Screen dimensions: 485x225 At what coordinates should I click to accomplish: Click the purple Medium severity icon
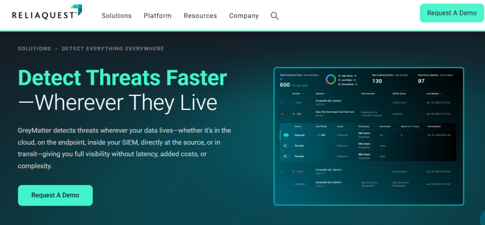(x=294, y=184)
